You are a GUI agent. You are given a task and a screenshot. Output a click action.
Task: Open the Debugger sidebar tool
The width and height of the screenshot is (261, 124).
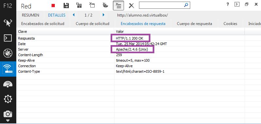coord(8,53)
